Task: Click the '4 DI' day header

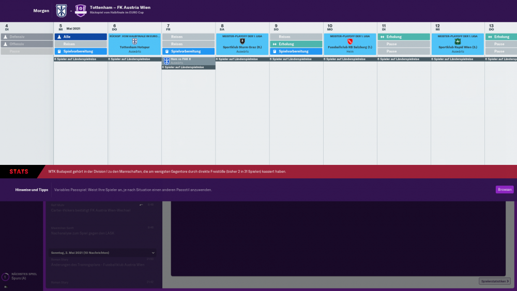Action: [7, 27]
